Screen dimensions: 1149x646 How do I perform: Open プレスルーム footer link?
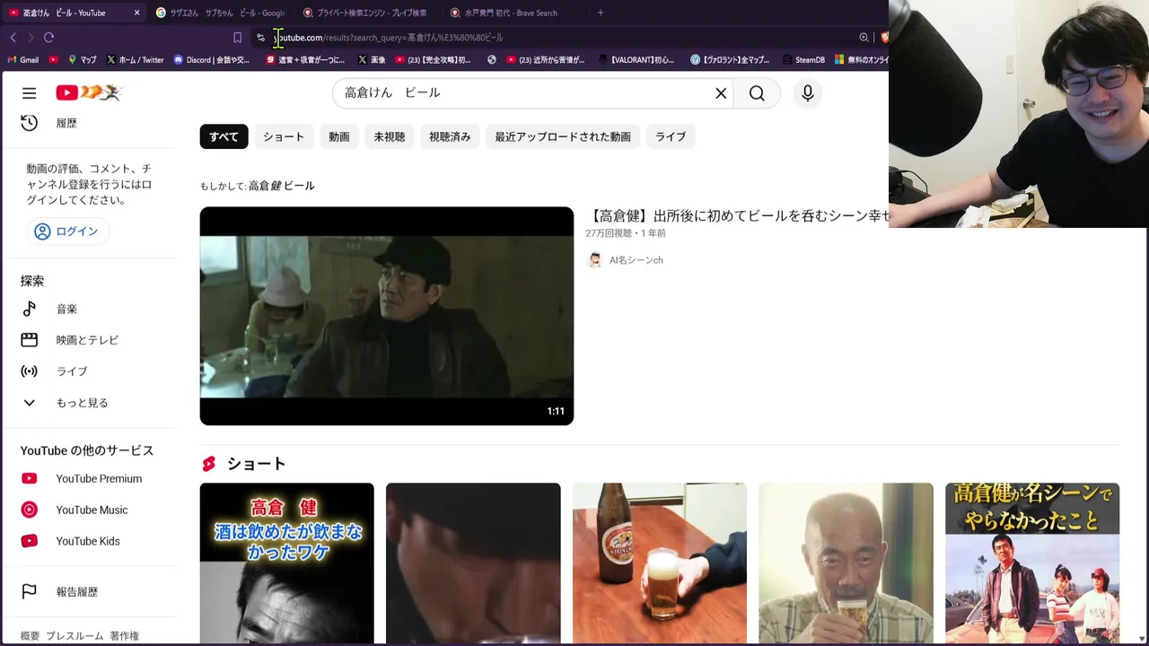75,636
